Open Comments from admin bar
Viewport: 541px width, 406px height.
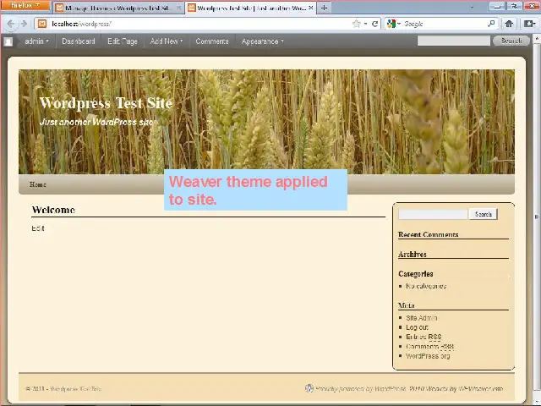coord(212,41)
